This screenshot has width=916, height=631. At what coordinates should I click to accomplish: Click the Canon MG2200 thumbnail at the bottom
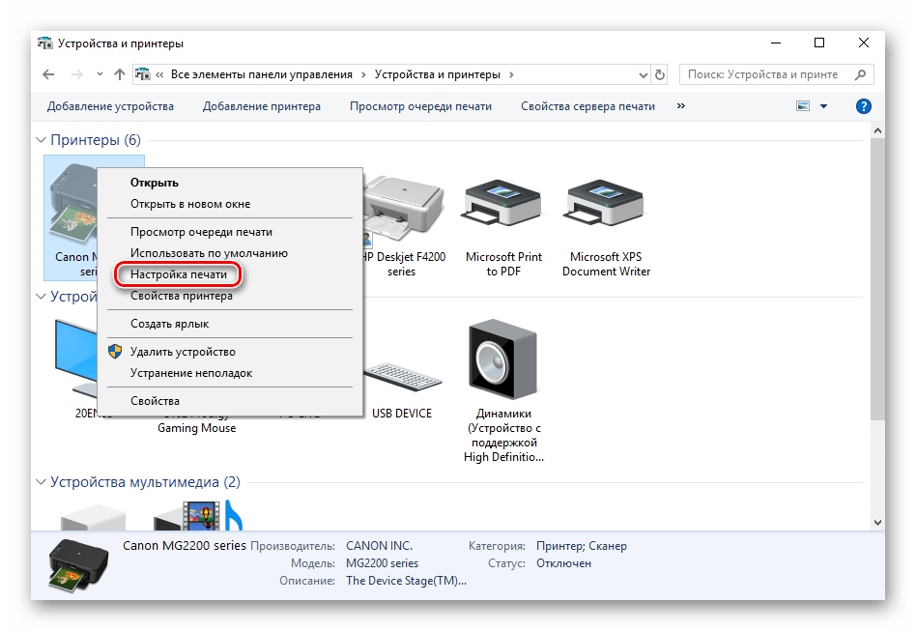click(77, 566)
